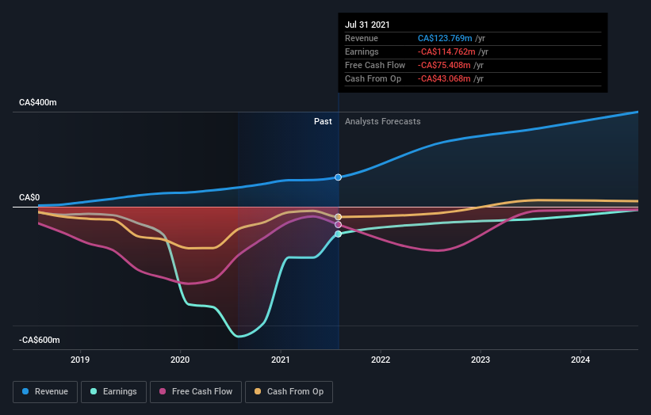
Task: Click the -CA$75.408m free cash flow value
Action: (444, 65)
